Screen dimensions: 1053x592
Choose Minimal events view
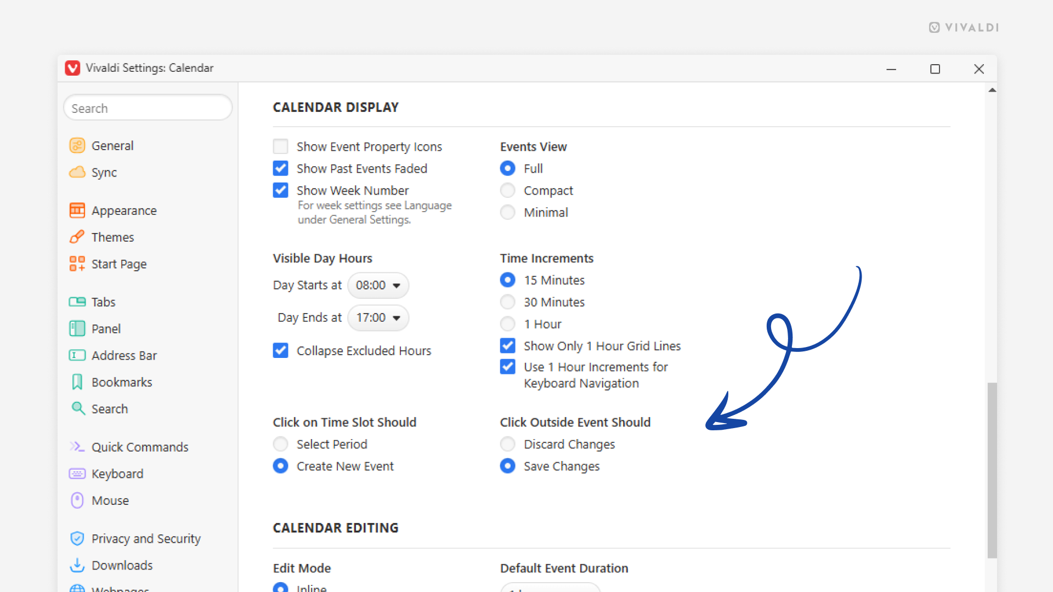pyautogui.click(x=508, y=212)
